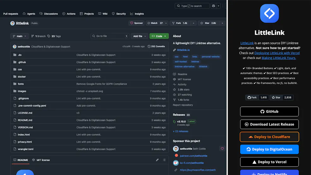Open the .gitignore file icon
Image resolution: width=311 pixels, height=175 pixels.
[x=15, y=98]
